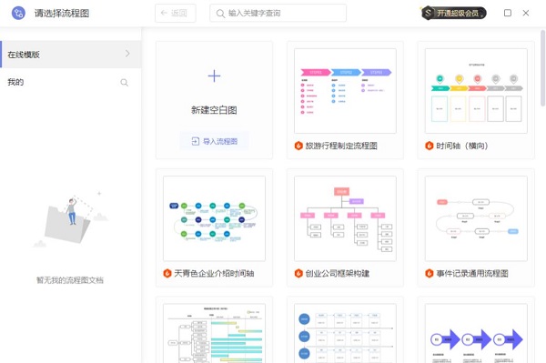Click the orange badge beside 天青色企业介绍时间轴
The width and height of the screenshot is (546, 363).
point(167,273)
